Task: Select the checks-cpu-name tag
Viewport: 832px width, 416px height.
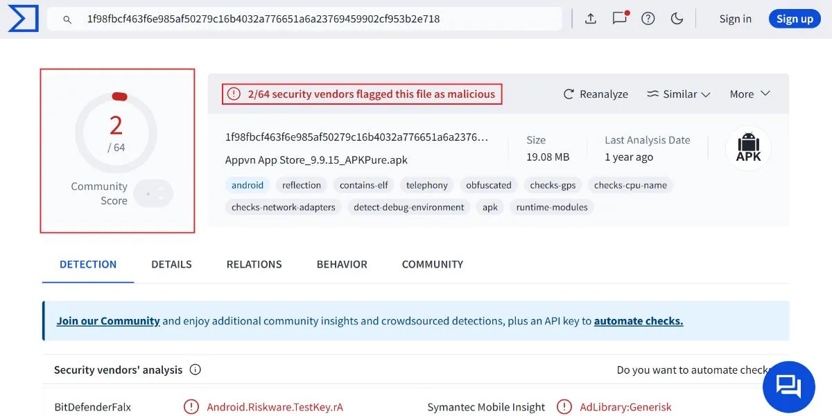Action: (630, 185)
